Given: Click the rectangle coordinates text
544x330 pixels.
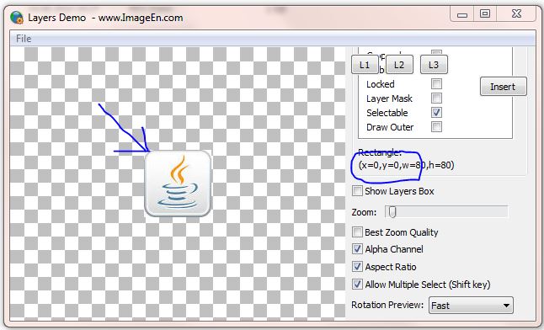Looking at the screenshot, I should point(406,165).
